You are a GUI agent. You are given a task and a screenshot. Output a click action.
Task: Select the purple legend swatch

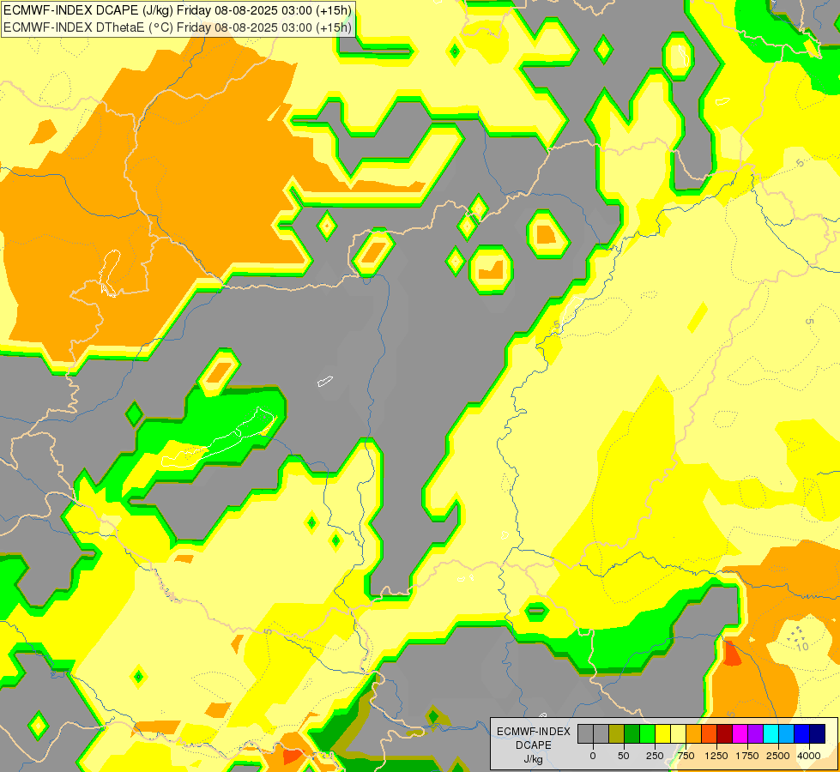coord(756,734)
